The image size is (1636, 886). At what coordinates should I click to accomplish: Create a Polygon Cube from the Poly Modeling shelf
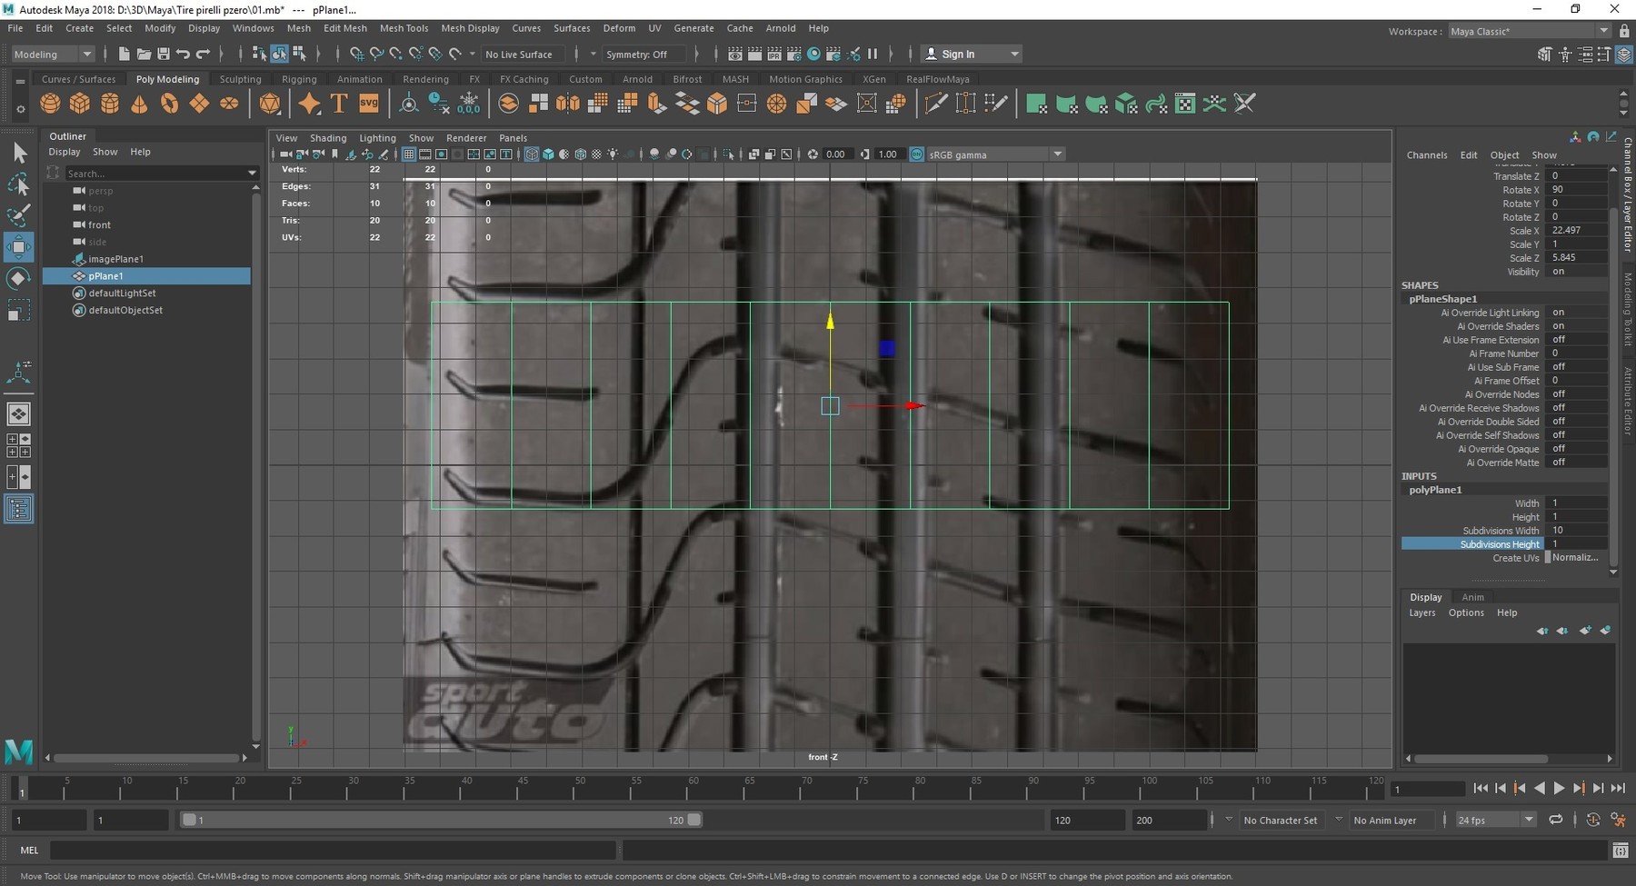(79, 103)
